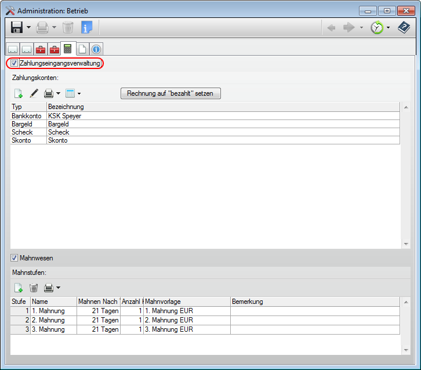This screenshot has height=370, width=421.
Task: Click the green clock history icon
Action: tap(377, 27)
